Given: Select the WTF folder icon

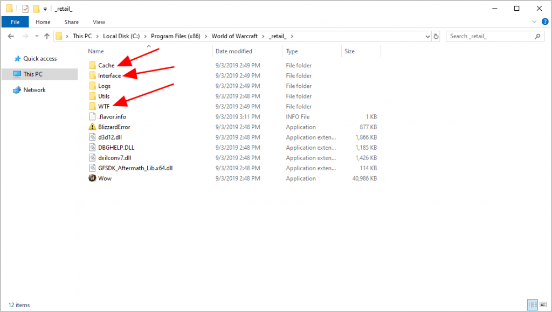Looking at the screenshot, I should [x=92, y=106].
